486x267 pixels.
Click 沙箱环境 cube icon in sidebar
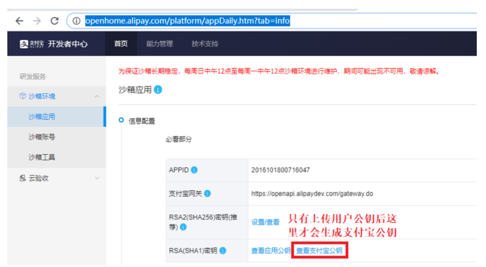[22, 96]
